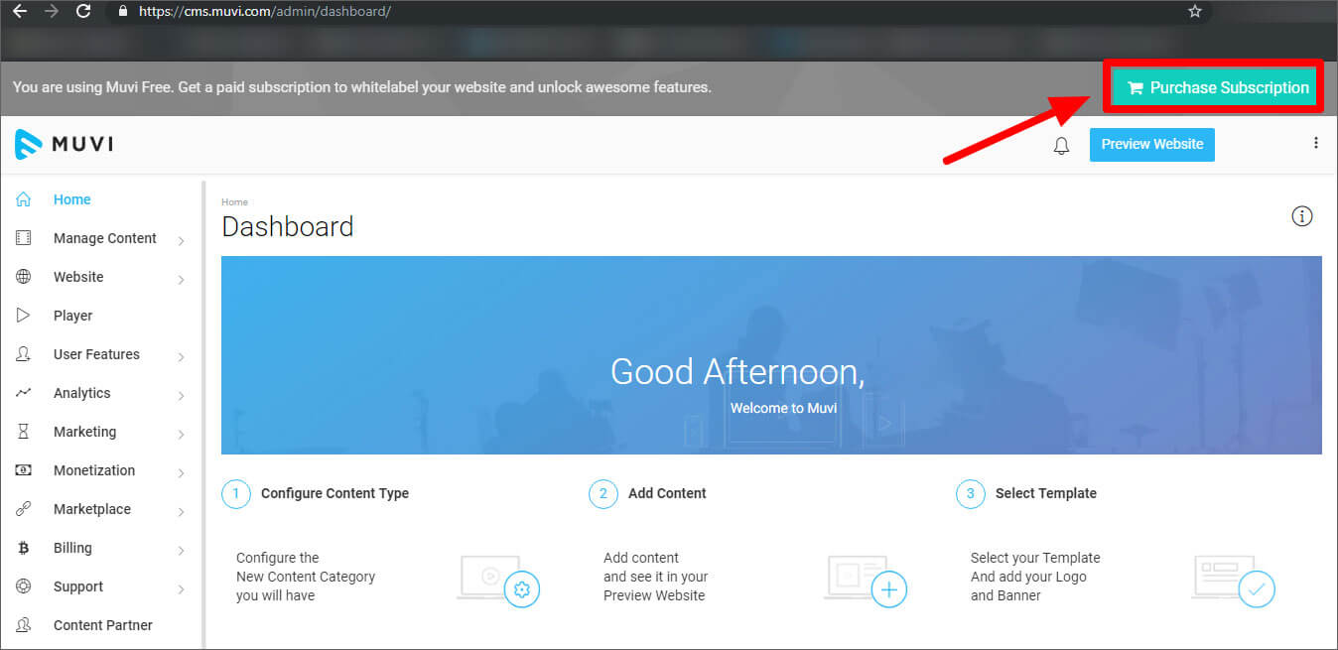
Task: Click the Content Partner people icon
Action: (x=23, y=625)
